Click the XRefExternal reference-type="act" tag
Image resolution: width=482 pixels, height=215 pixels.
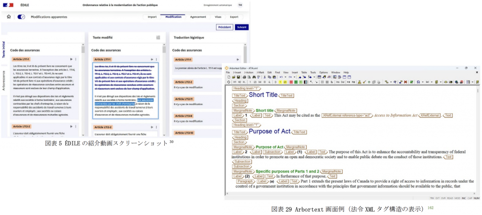click(347, 115)
